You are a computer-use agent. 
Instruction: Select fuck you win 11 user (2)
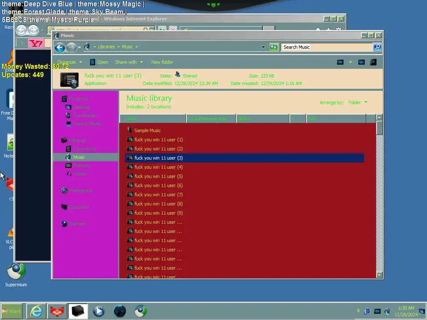click(x=158, y=149)
